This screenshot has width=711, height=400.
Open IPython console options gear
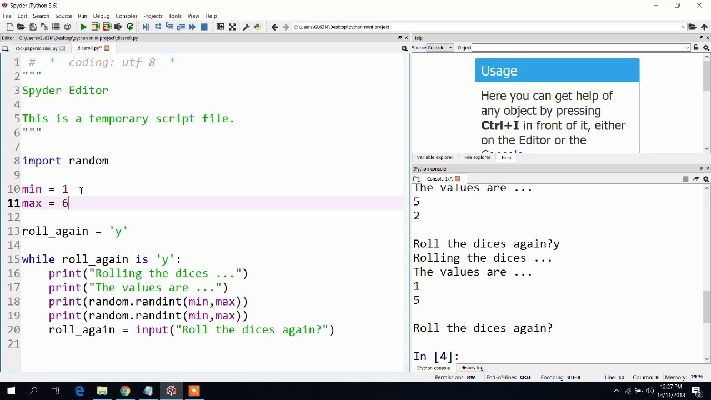pyautogui.click(x=706, y=179)
